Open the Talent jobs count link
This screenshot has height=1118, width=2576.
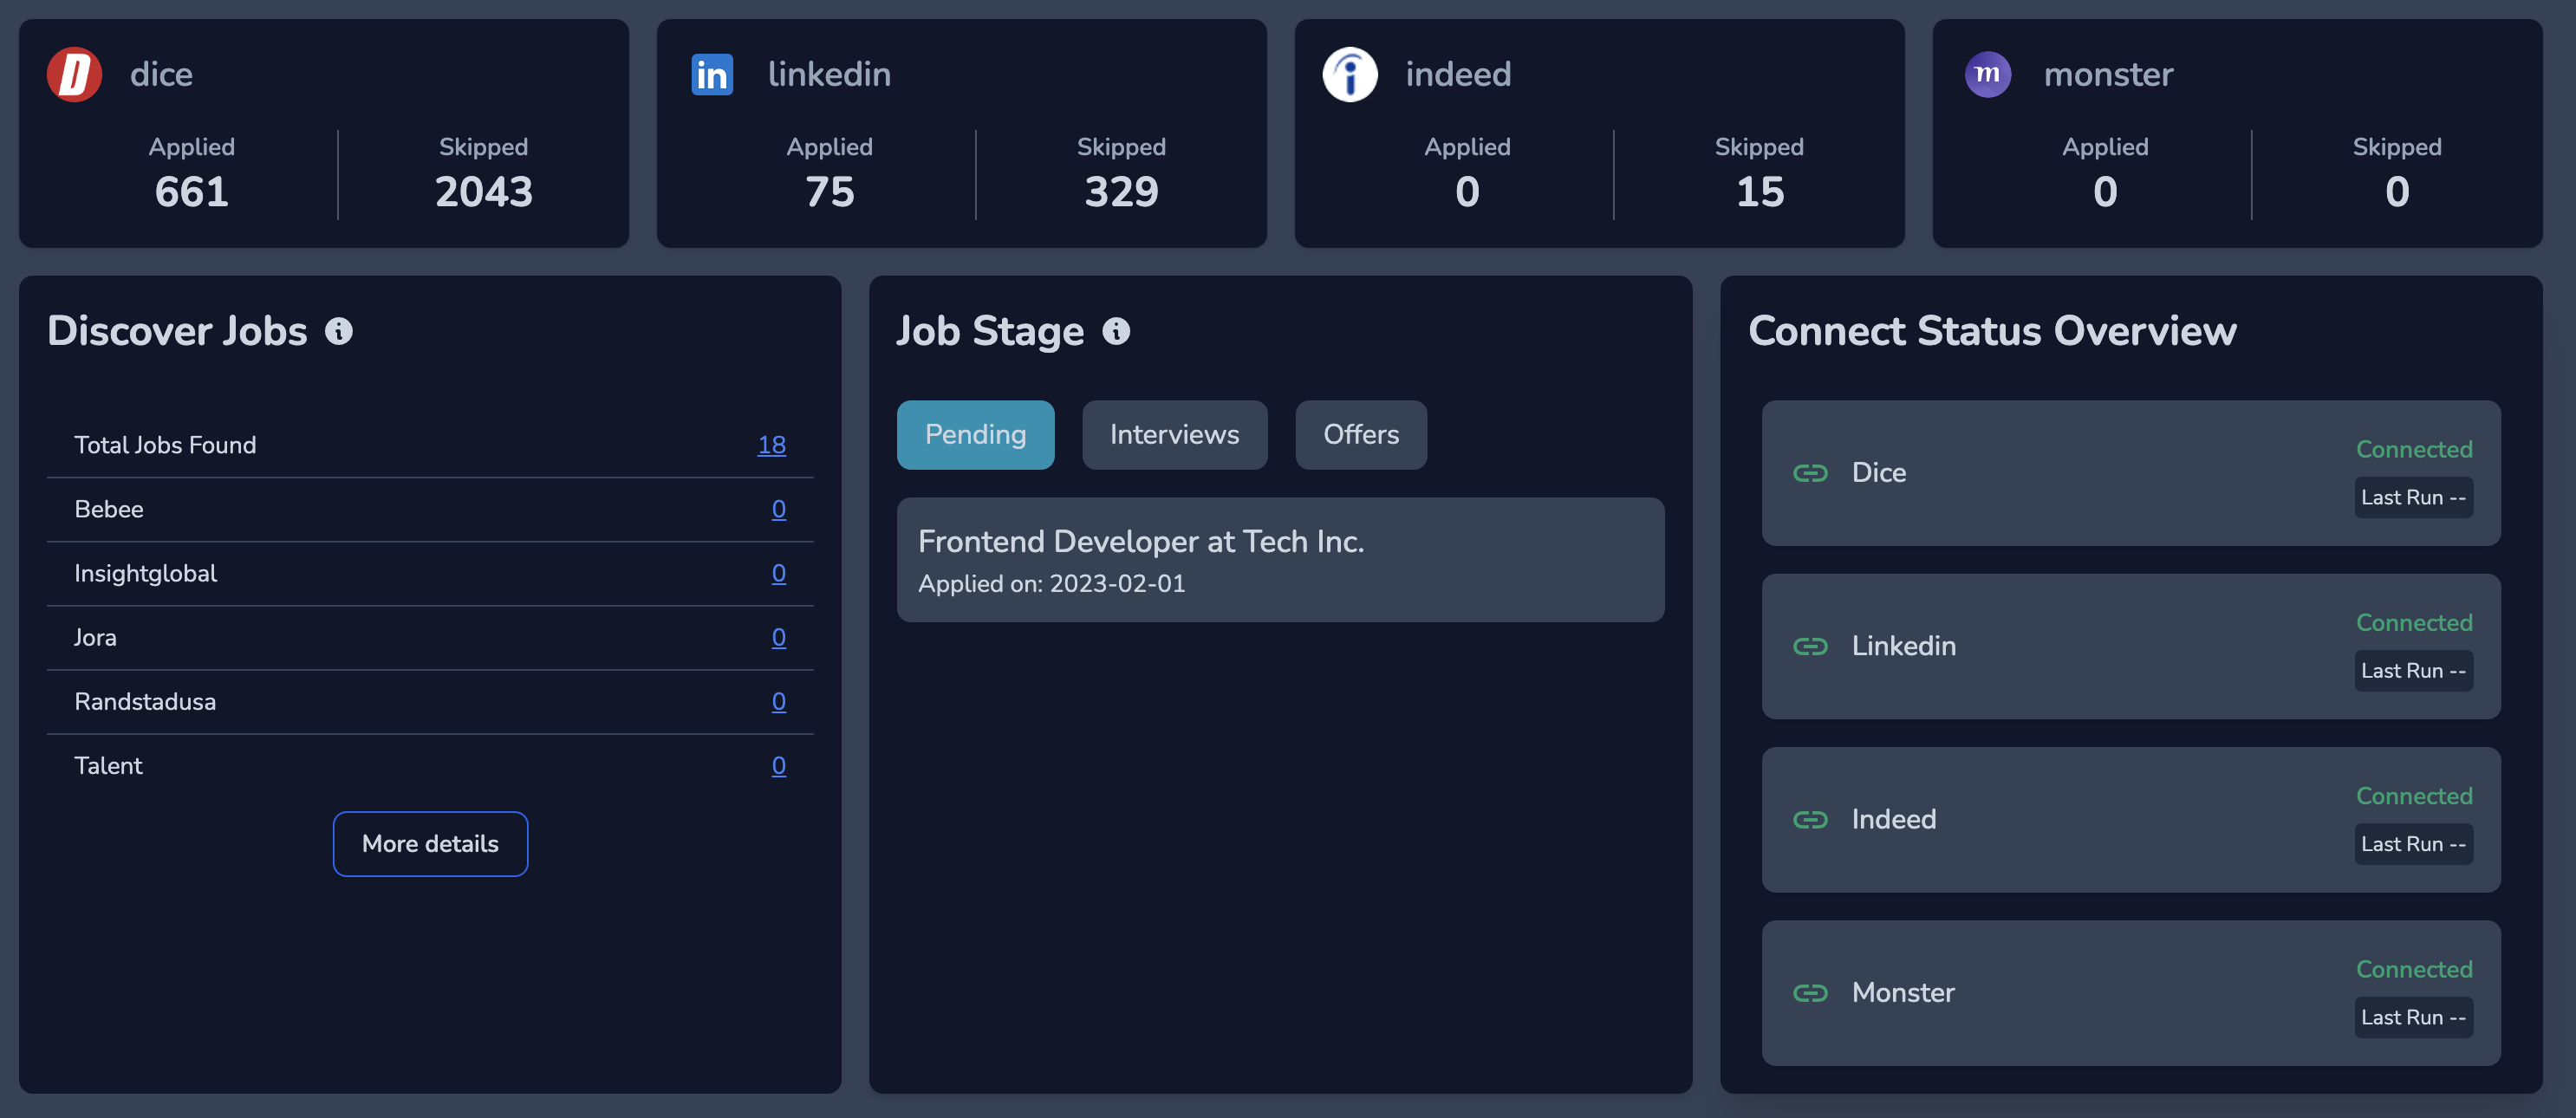pyautogui.click(x=778, y=766)
